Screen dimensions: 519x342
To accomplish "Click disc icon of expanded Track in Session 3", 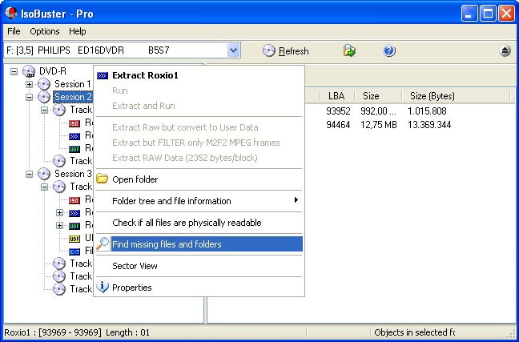I will [x=59, y=187].
